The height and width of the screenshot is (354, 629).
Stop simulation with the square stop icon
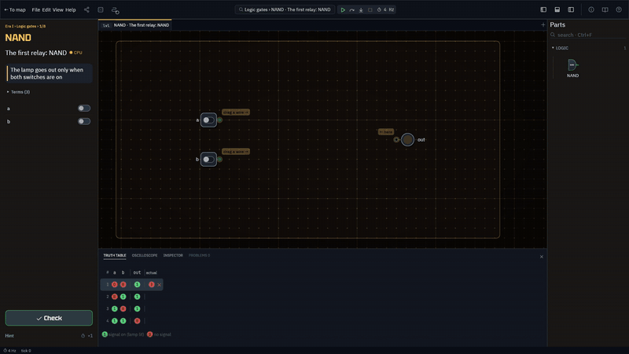pos(370,9)
